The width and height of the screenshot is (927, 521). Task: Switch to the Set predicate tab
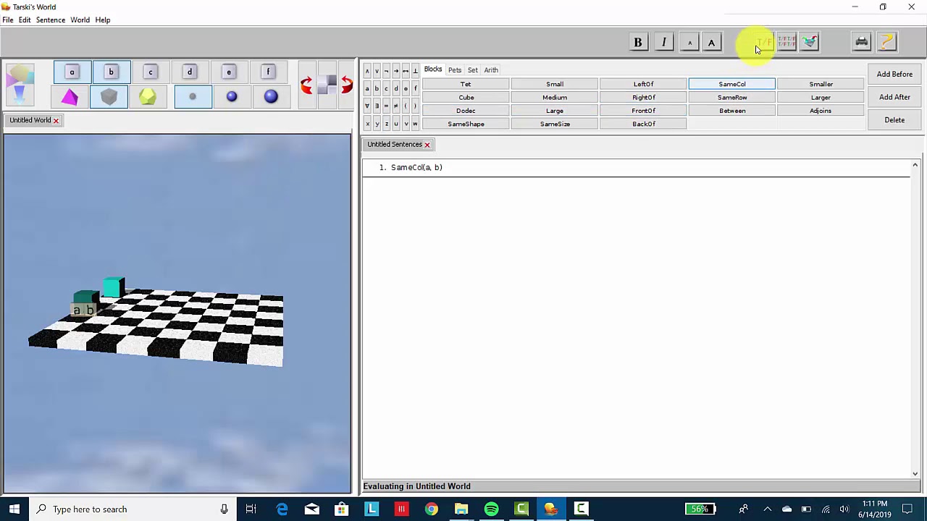[x=473, y=70]
